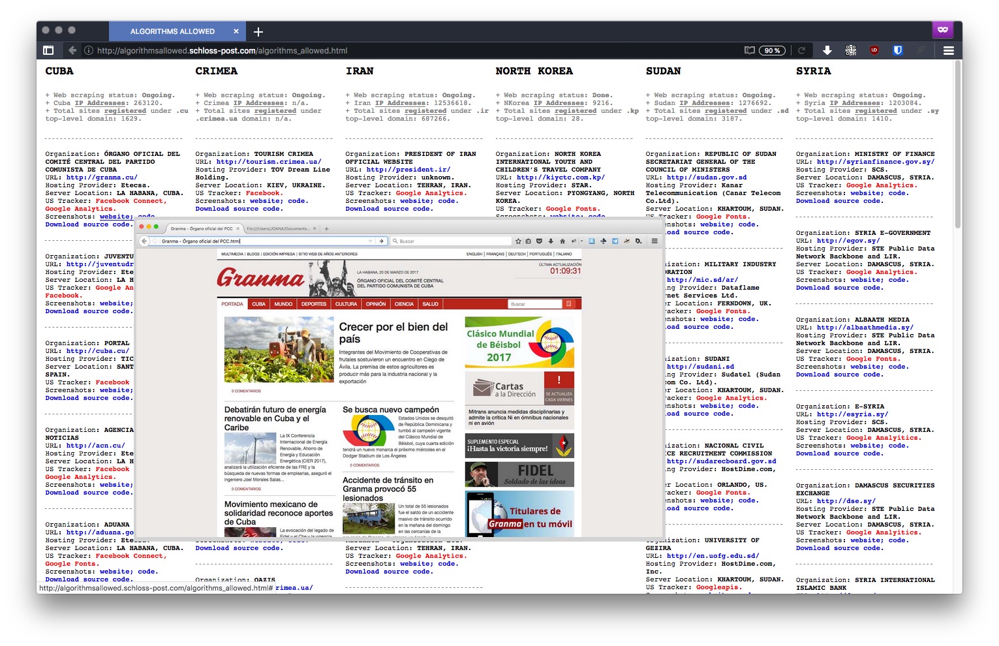Open hamburger menu in Granma screenshot browser
999x646 pixels.
654,241
